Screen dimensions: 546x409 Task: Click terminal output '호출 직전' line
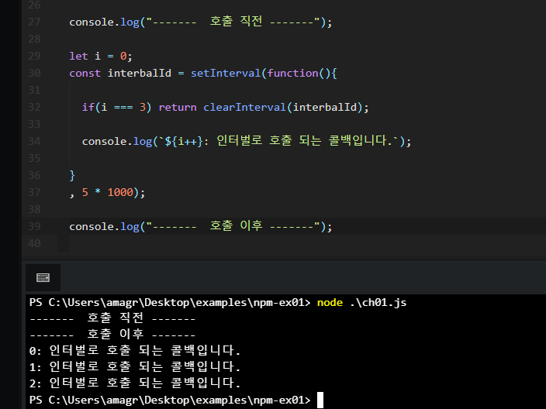tap(112, 318)
